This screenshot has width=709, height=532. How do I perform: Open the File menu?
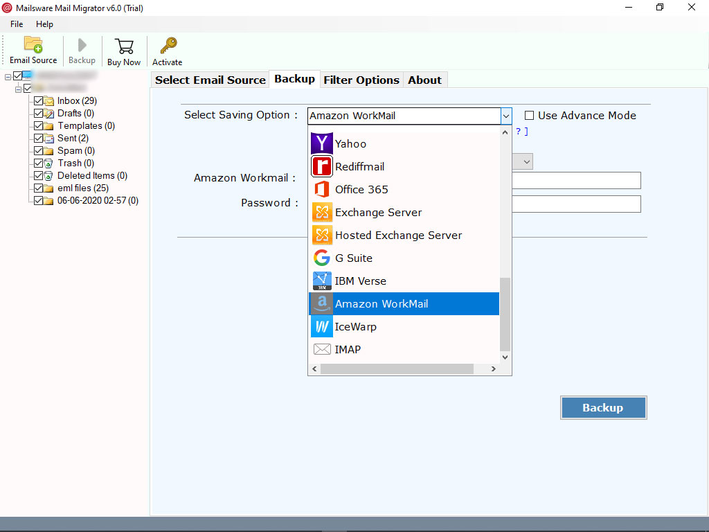(16, 24)
